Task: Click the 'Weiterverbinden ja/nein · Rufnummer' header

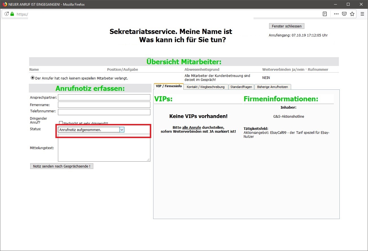Action: pos(295,69)
